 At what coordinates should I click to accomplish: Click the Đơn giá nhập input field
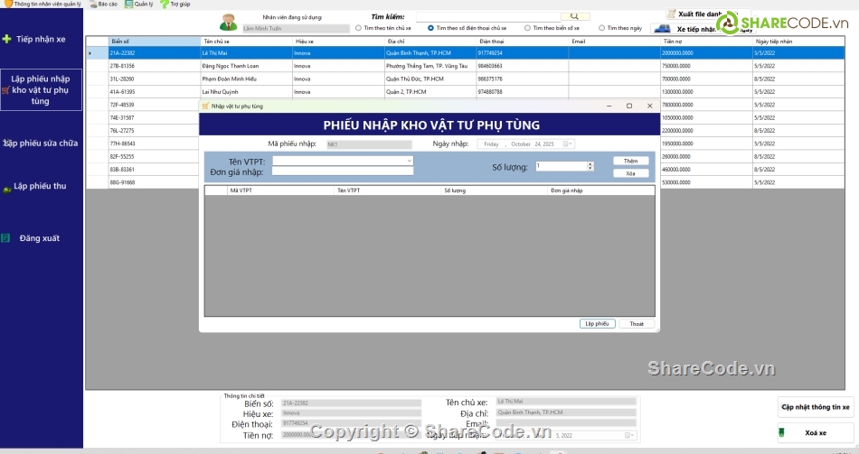coord(343,171)
